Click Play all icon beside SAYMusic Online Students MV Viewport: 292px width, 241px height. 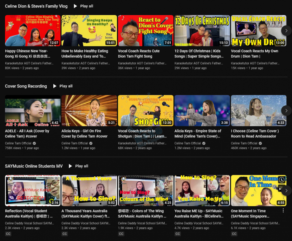tap(71, 166)
